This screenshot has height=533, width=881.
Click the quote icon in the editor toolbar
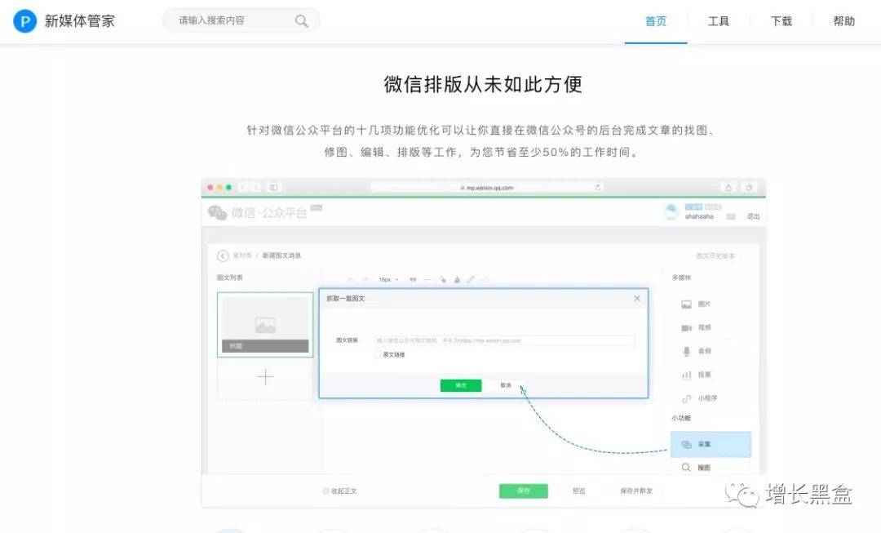tap(413, 279)
